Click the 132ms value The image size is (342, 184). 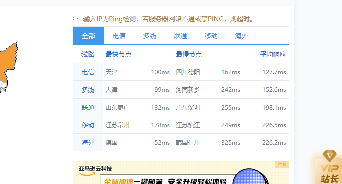coord(160,107)
